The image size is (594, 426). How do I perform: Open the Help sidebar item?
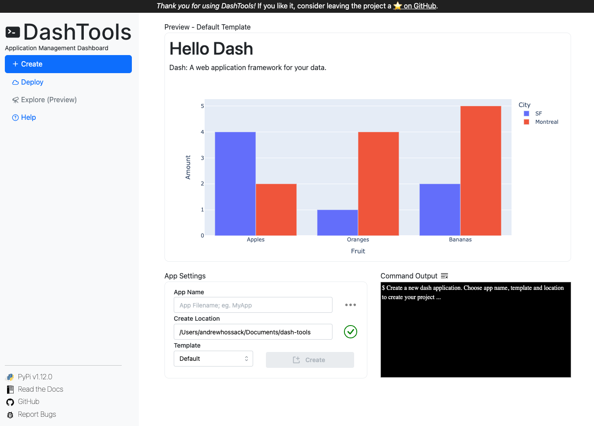tap(28, 118)
